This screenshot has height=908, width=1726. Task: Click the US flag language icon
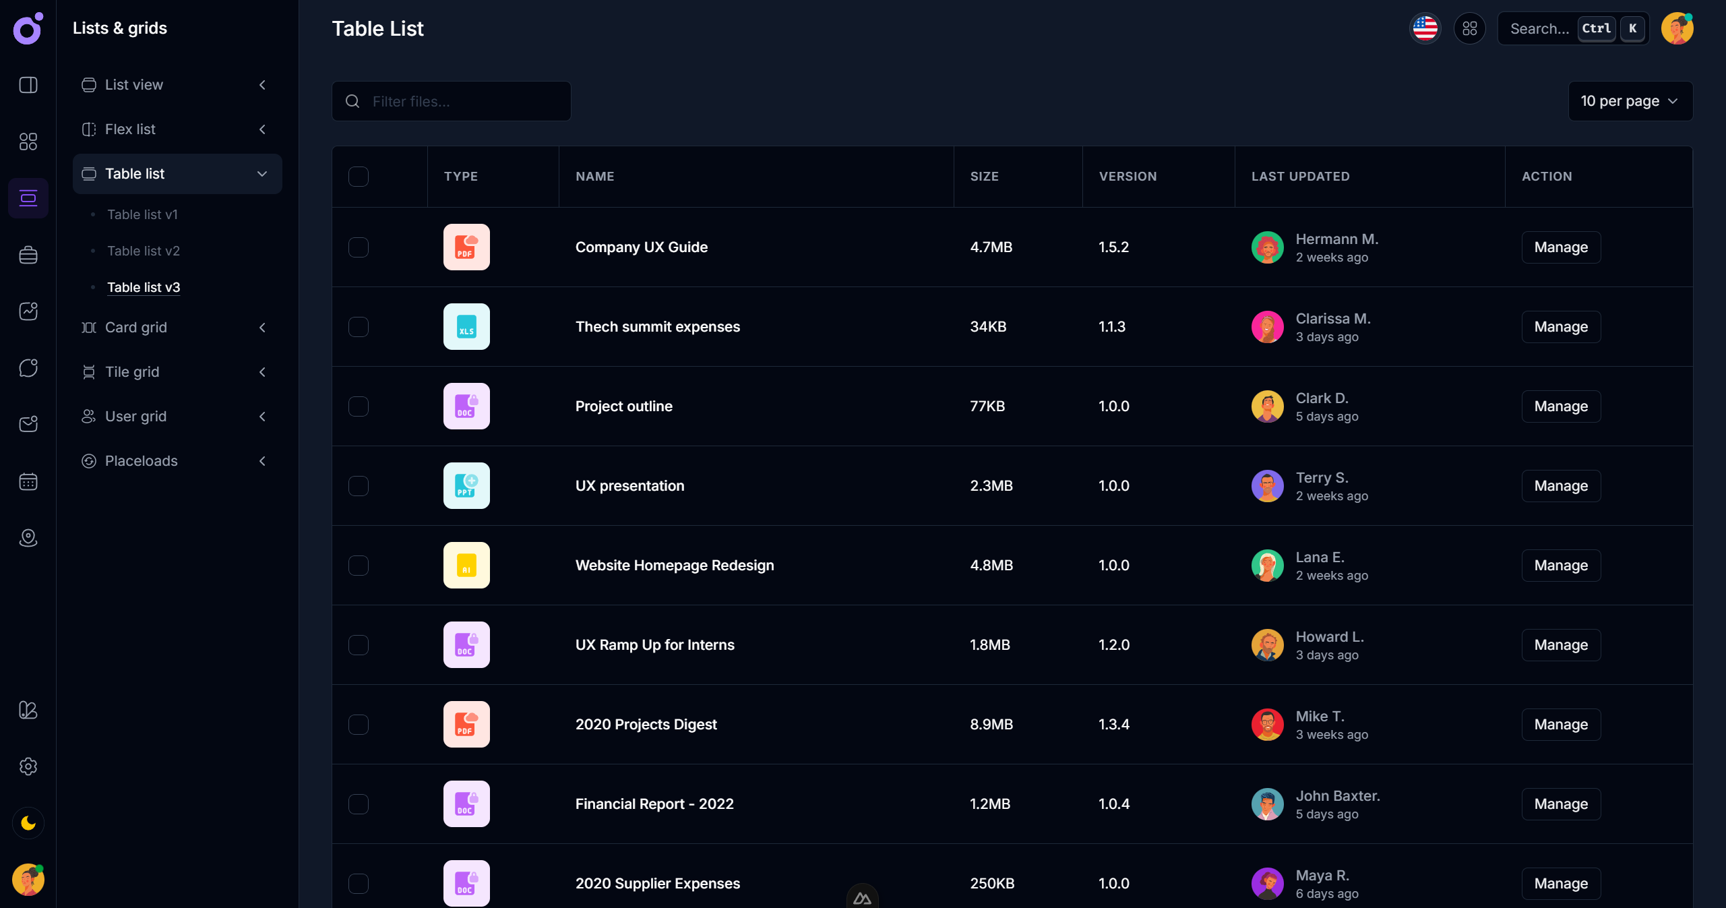pyautogui.click(x=1425, y=28)
